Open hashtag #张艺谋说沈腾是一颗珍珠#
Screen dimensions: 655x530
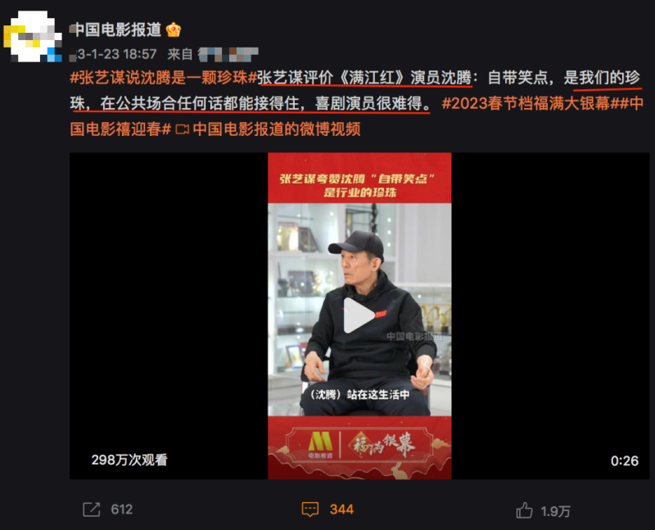(163, 78)
